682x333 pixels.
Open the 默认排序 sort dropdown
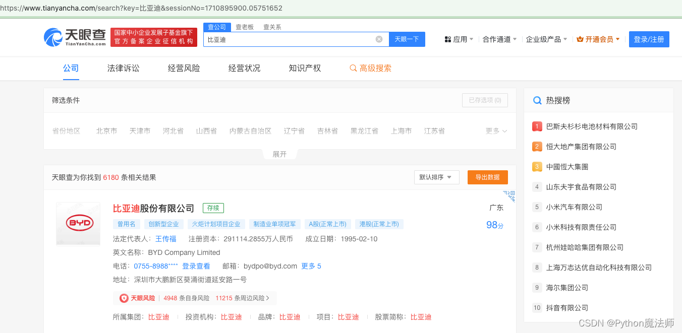click(x=437, y=177)
